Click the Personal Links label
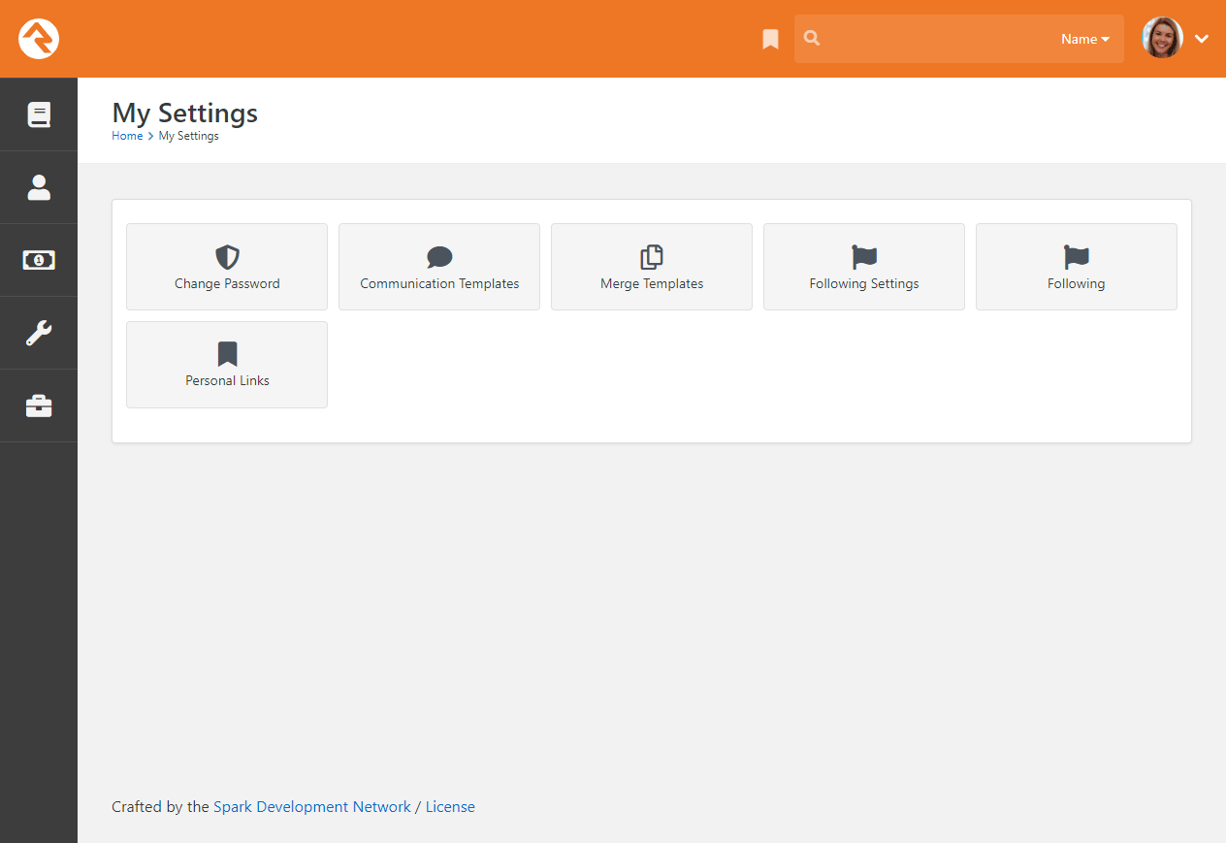The image size is (1226, 843). (227, 381)
